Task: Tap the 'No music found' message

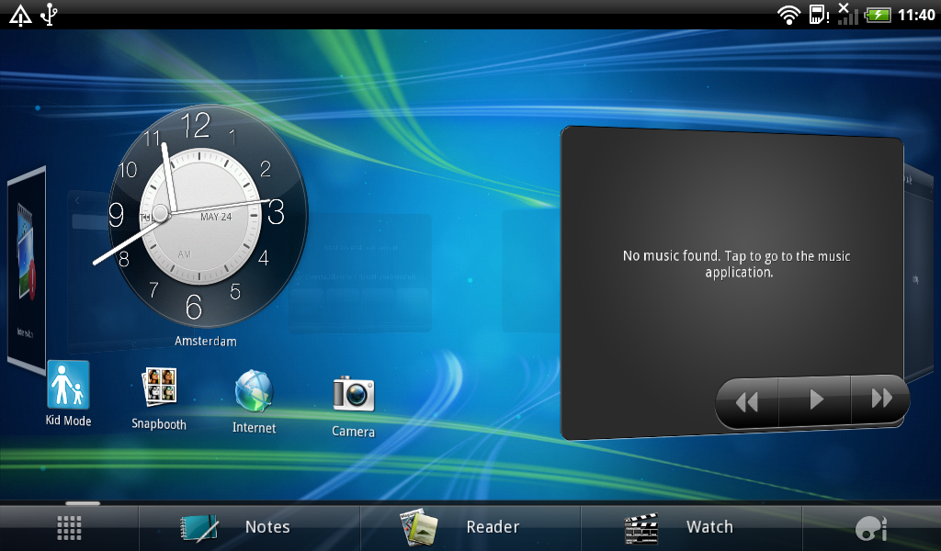Action: 737,264
